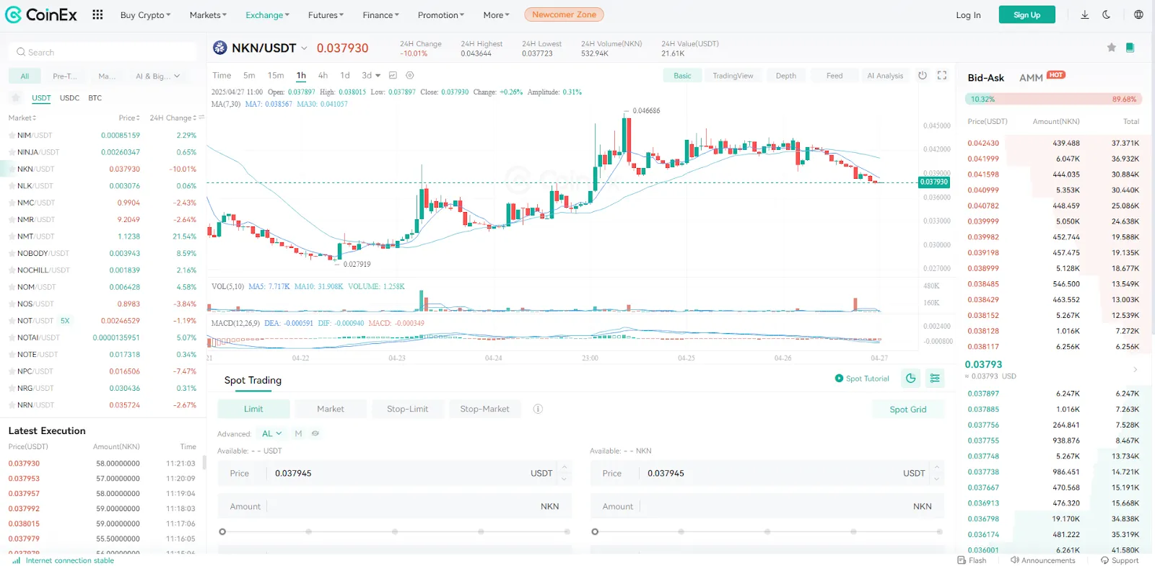Viewport: 1155px width, 566px height.
Task: Click the sell amount slider handle
Action: [x=595, y=531]
